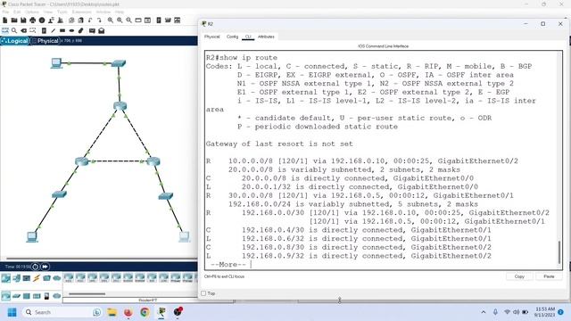
Task: Pick the first router model in device list
Action: pos(69,278)
